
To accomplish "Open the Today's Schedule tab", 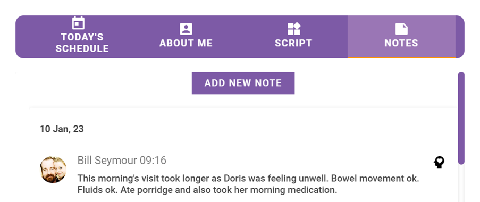I will click(82, 37).
